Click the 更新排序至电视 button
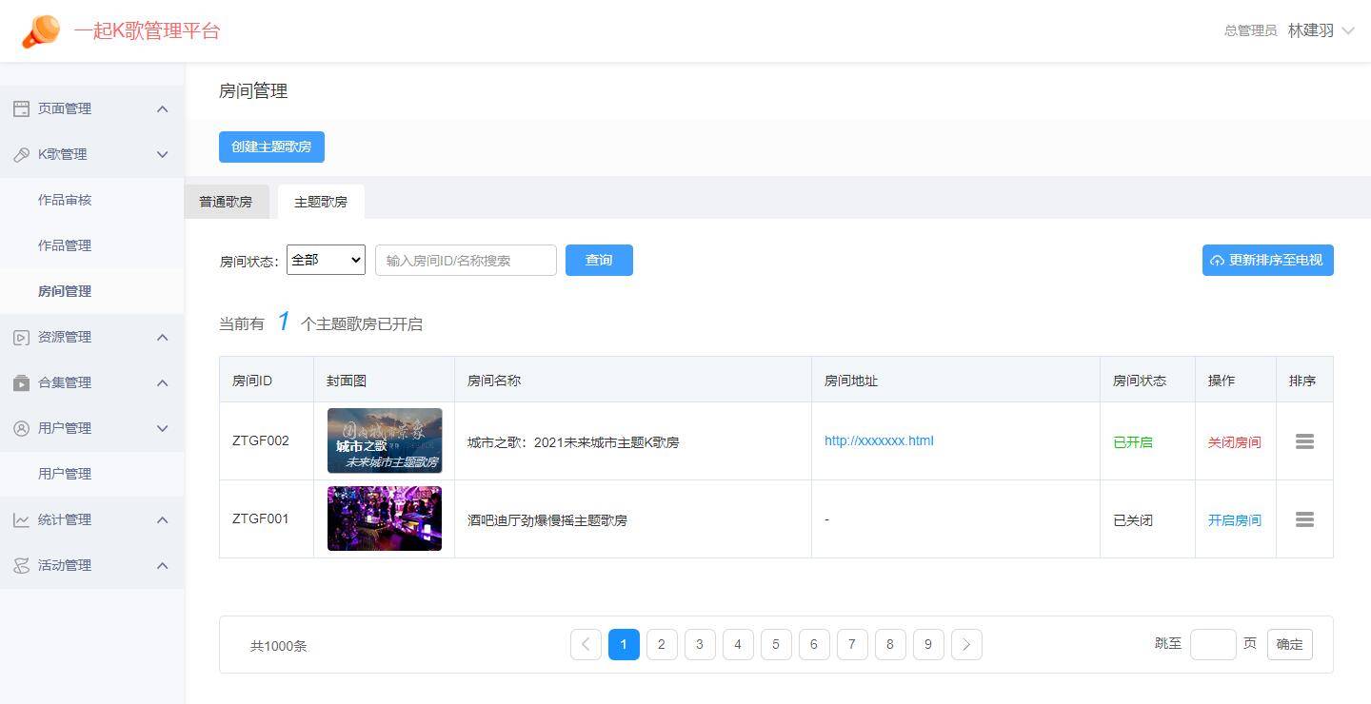1371x704 pixels. [1267, 260]
